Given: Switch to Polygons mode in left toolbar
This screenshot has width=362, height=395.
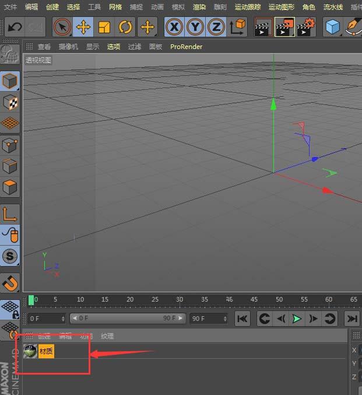Looking at the screenshot, I should pos(10,187).
